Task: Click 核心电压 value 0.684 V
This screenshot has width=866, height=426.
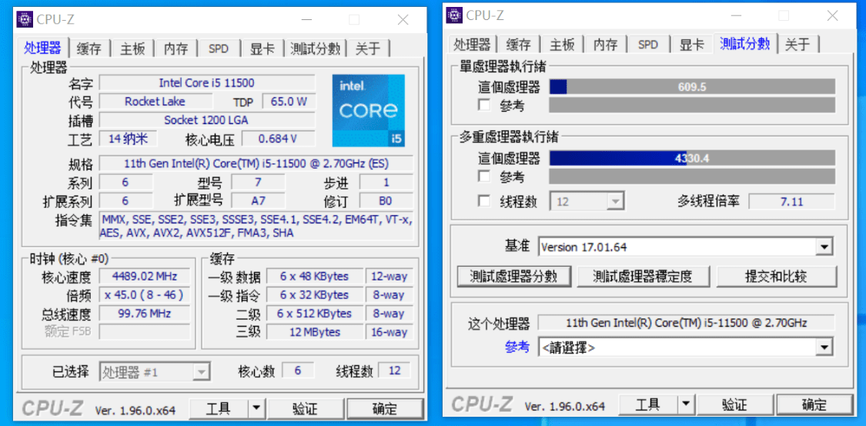Action: tap(279, 139)
